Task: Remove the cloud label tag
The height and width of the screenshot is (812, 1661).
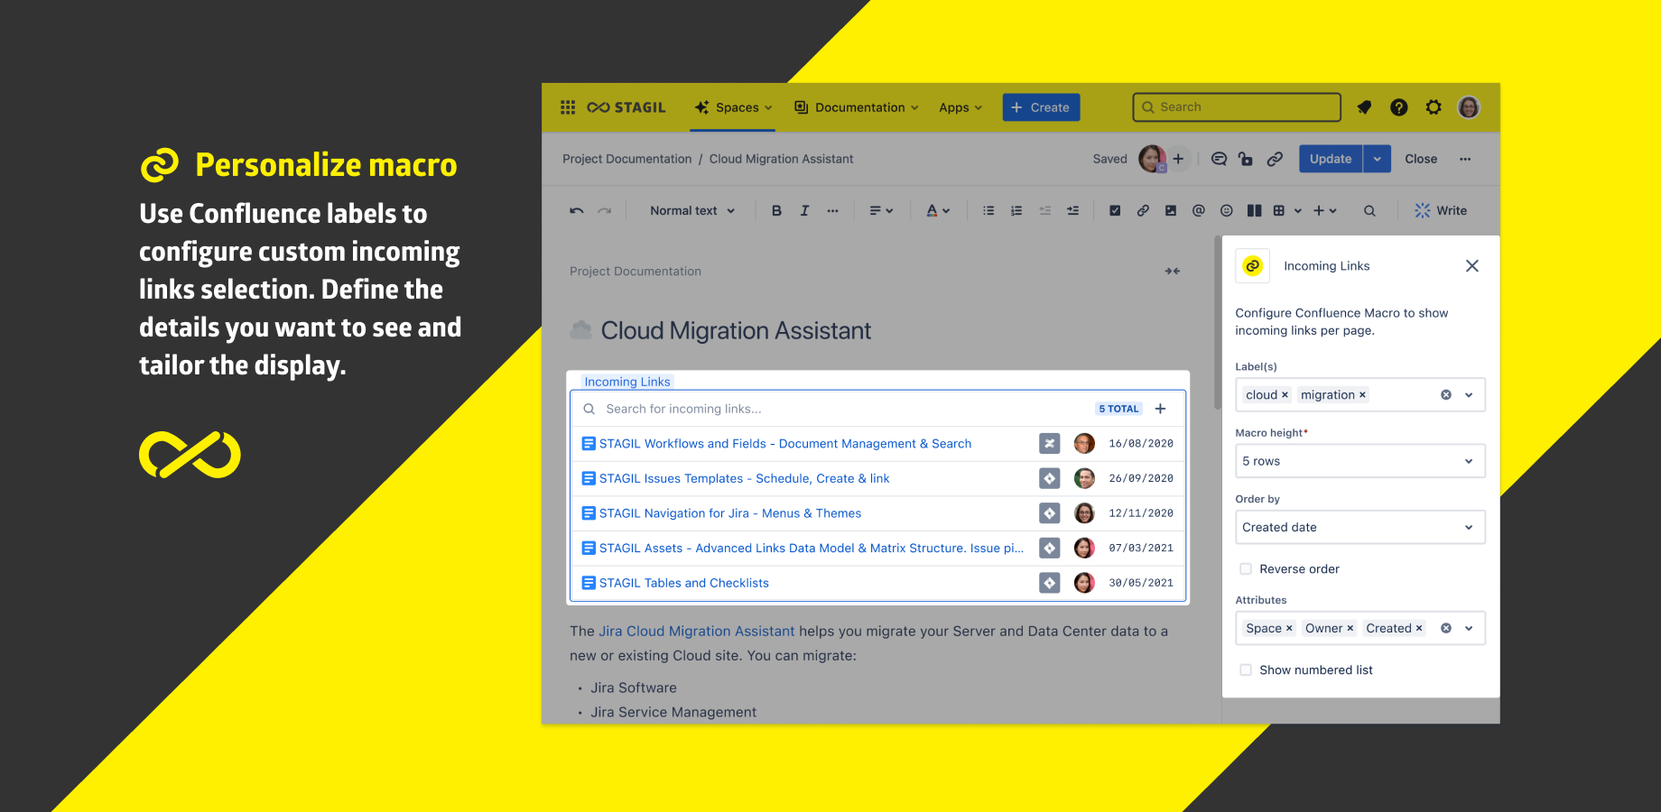Action: 1285,395
